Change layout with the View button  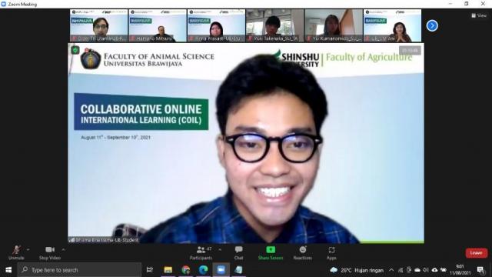(479, 15)
